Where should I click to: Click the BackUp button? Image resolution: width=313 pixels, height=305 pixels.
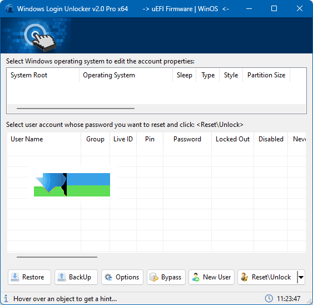[x=76, y=277]
